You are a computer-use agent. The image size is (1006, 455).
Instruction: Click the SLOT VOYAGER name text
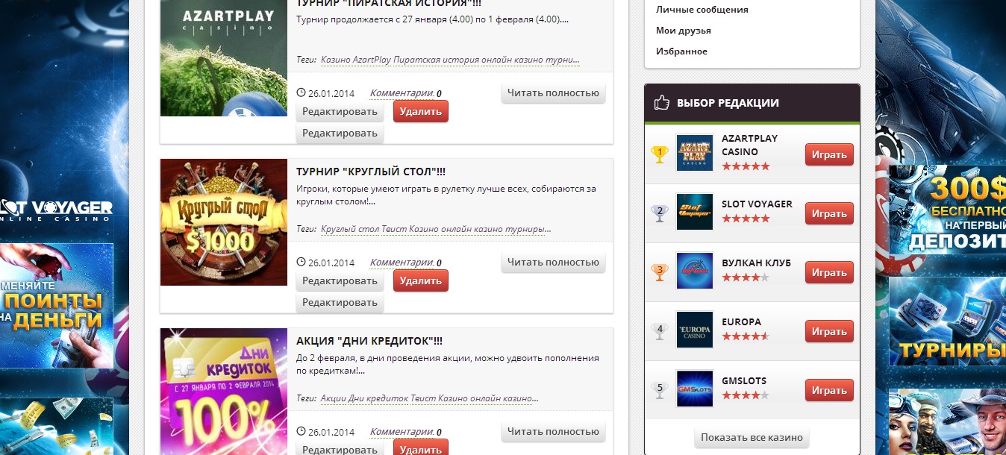pos(757,204)
